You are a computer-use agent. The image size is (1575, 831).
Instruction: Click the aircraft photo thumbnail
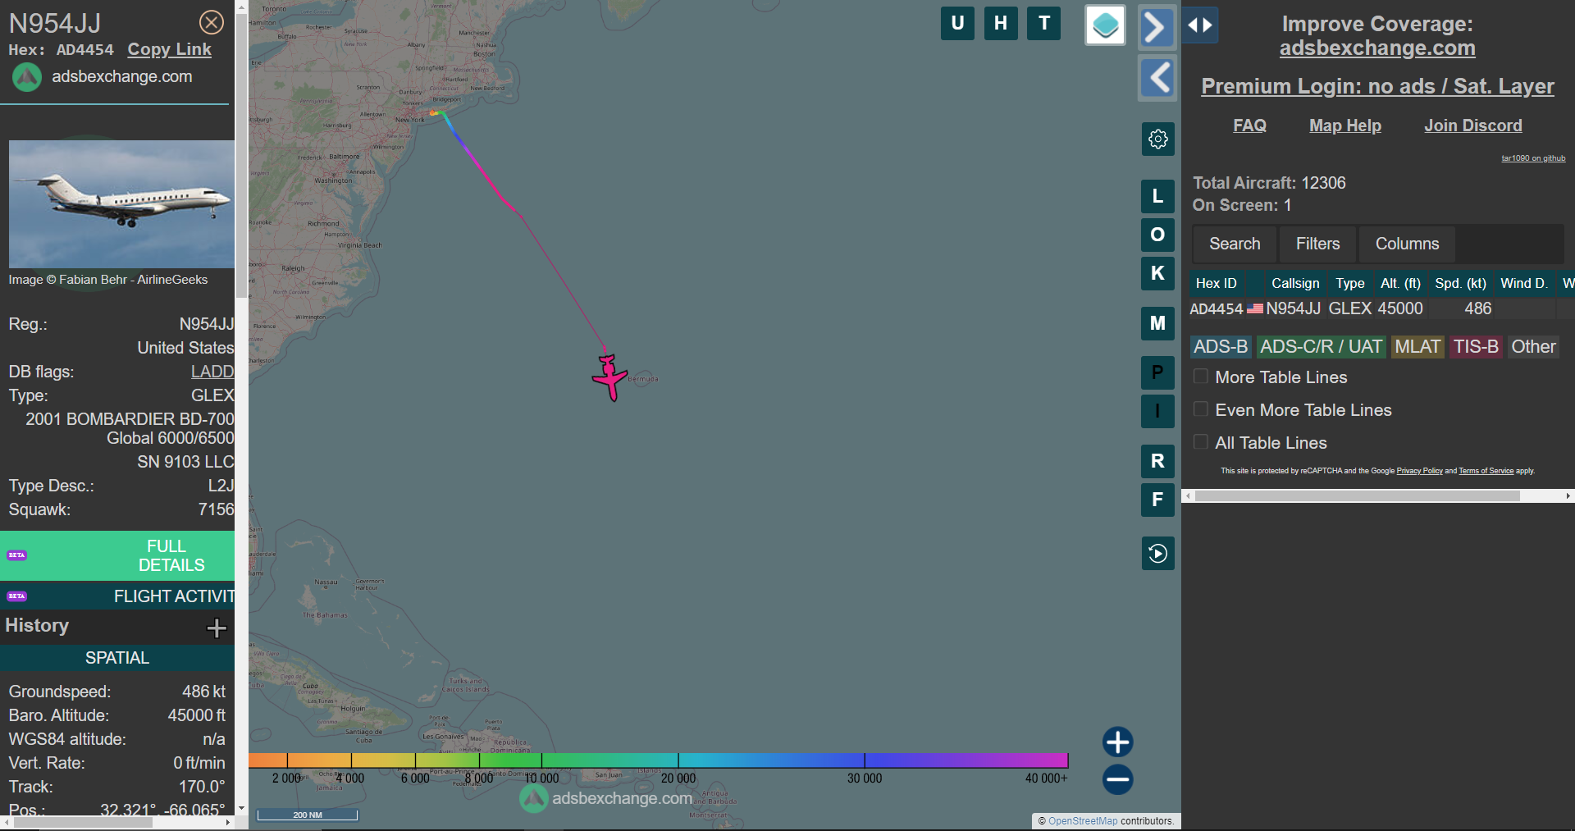point(121,204)
